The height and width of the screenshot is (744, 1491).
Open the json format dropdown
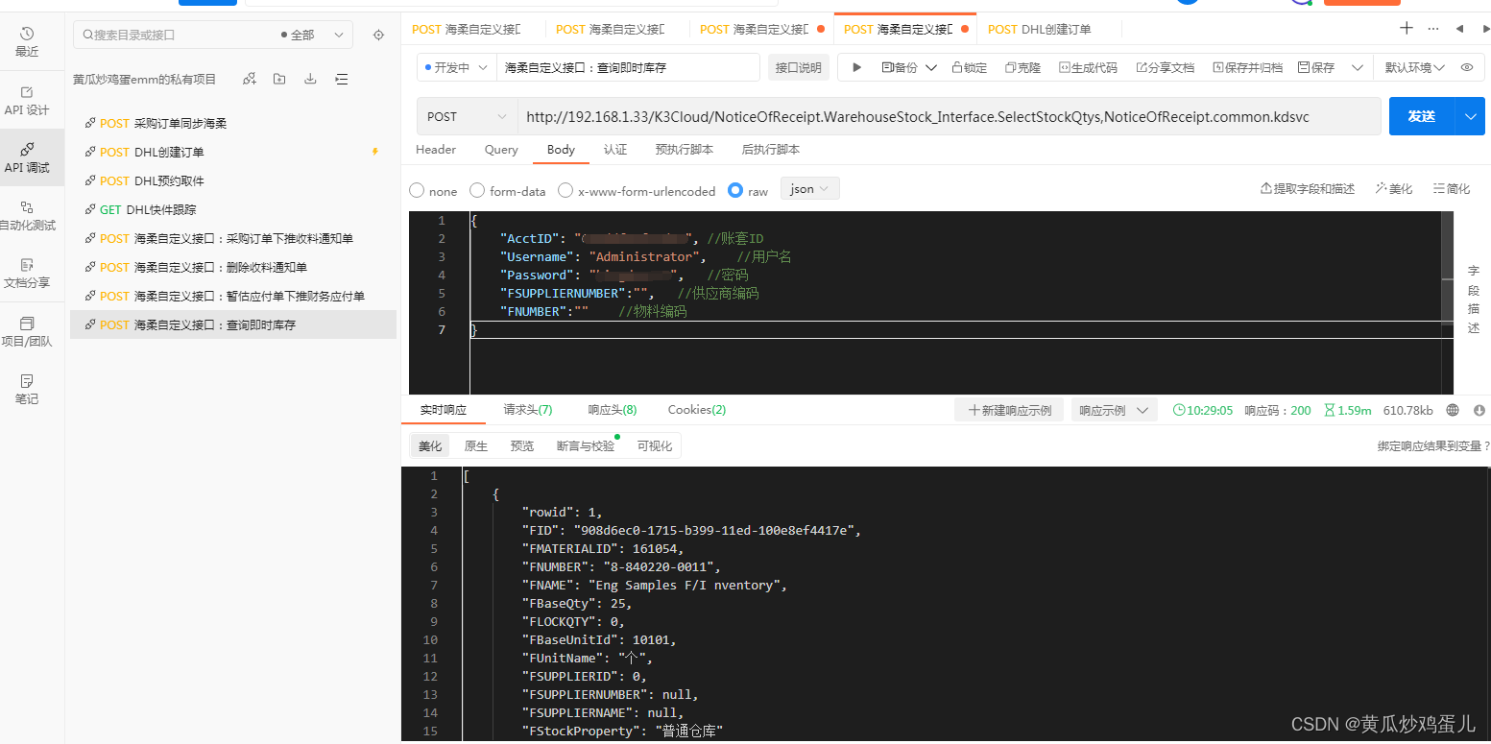point(809,188)
